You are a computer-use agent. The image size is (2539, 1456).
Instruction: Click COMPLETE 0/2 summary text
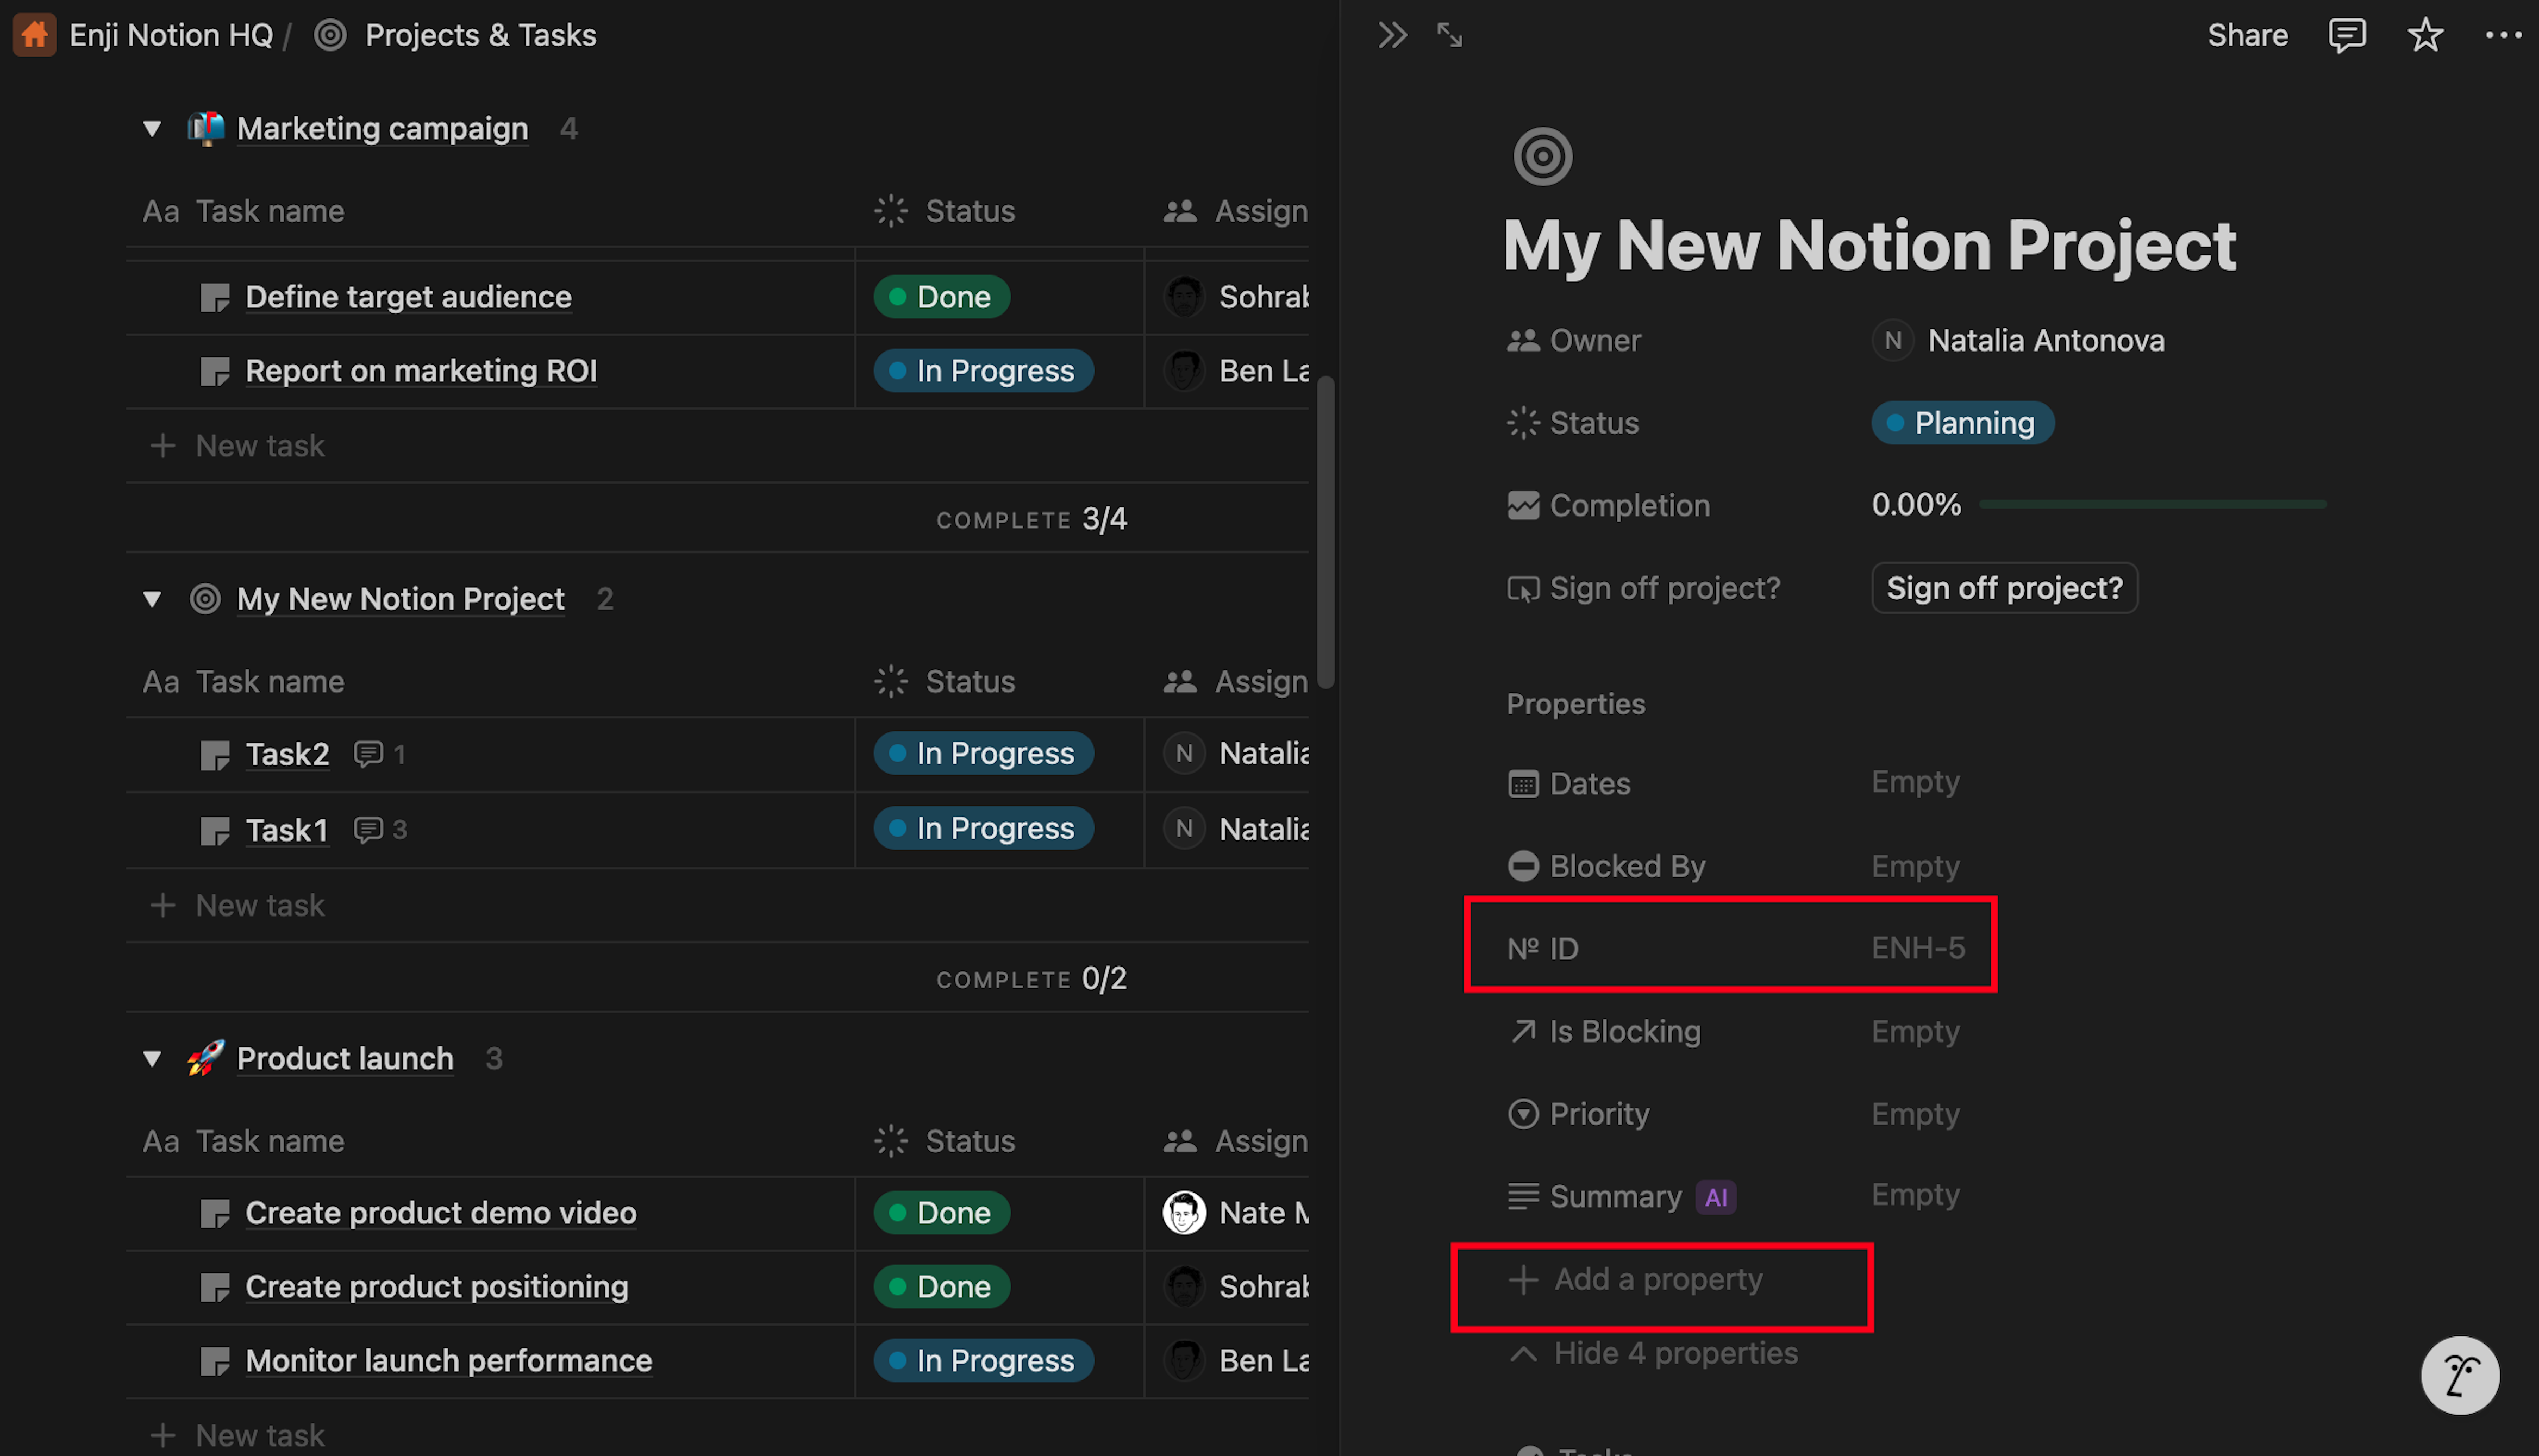tap(1031, 979)
